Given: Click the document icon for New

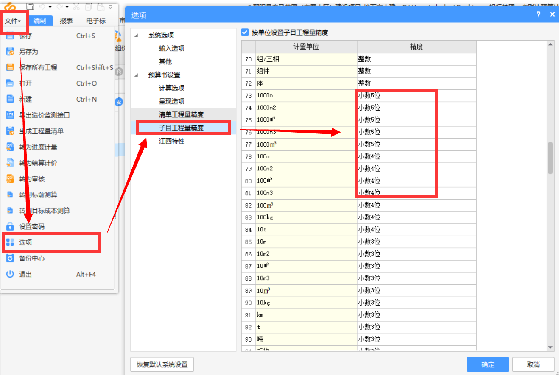Looking at the screenshot, I should (x=10, y=99).
